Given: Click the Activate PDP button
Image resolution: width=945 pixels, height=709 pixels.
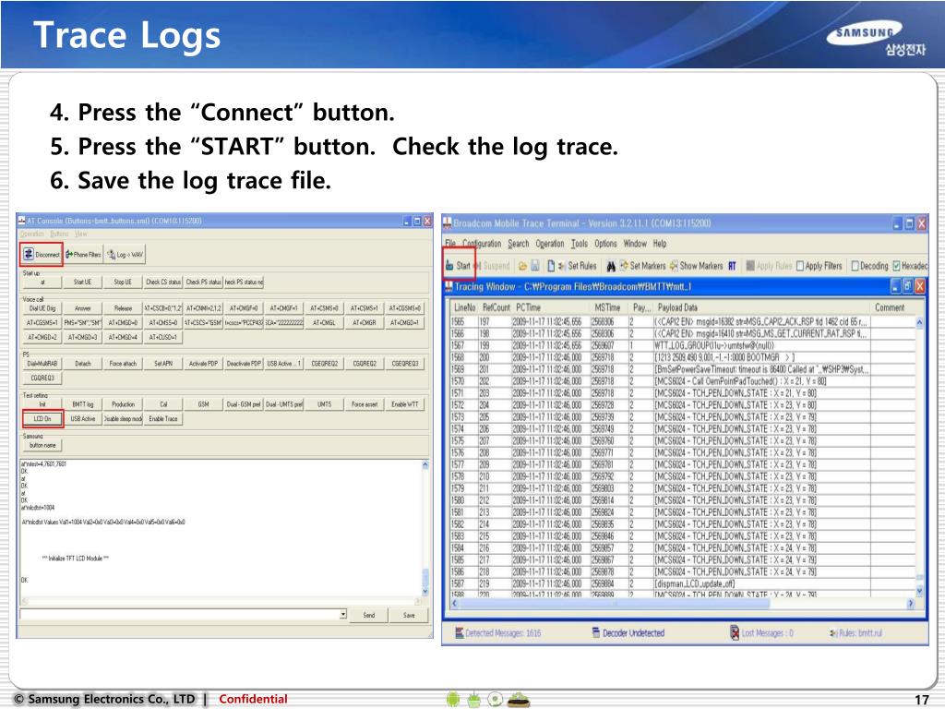Looking at the screenshot, I should 204,364.
